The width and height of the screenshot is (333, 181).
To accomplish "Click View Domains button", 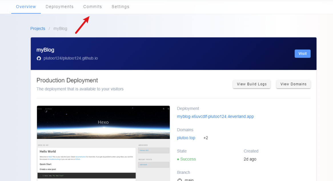I will click(293, 84).
